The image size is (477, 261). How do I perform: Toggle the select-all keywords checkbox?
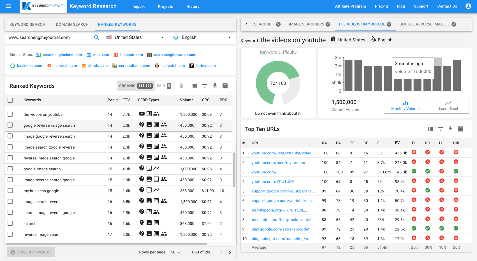click(x=10, y=100)
